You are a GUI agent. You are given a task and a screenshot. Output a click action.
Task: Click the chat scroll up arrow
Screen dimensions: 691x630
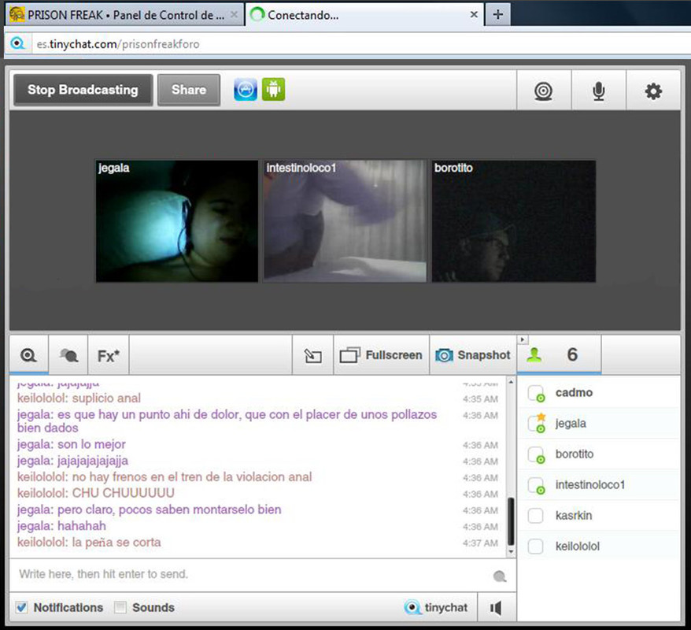coord(511,382)
